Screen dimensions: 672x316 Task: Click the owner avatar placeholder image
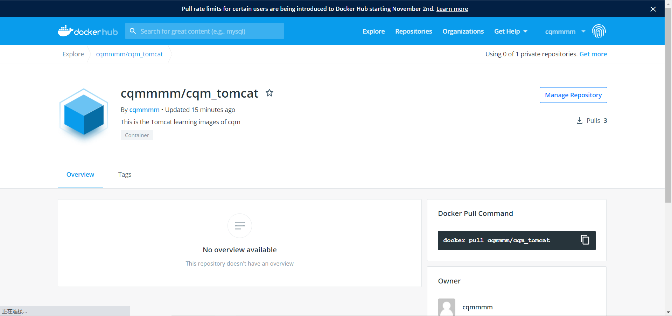point(447,307)
